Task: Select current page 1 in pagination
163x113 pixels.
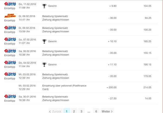Action: point(67,111)
